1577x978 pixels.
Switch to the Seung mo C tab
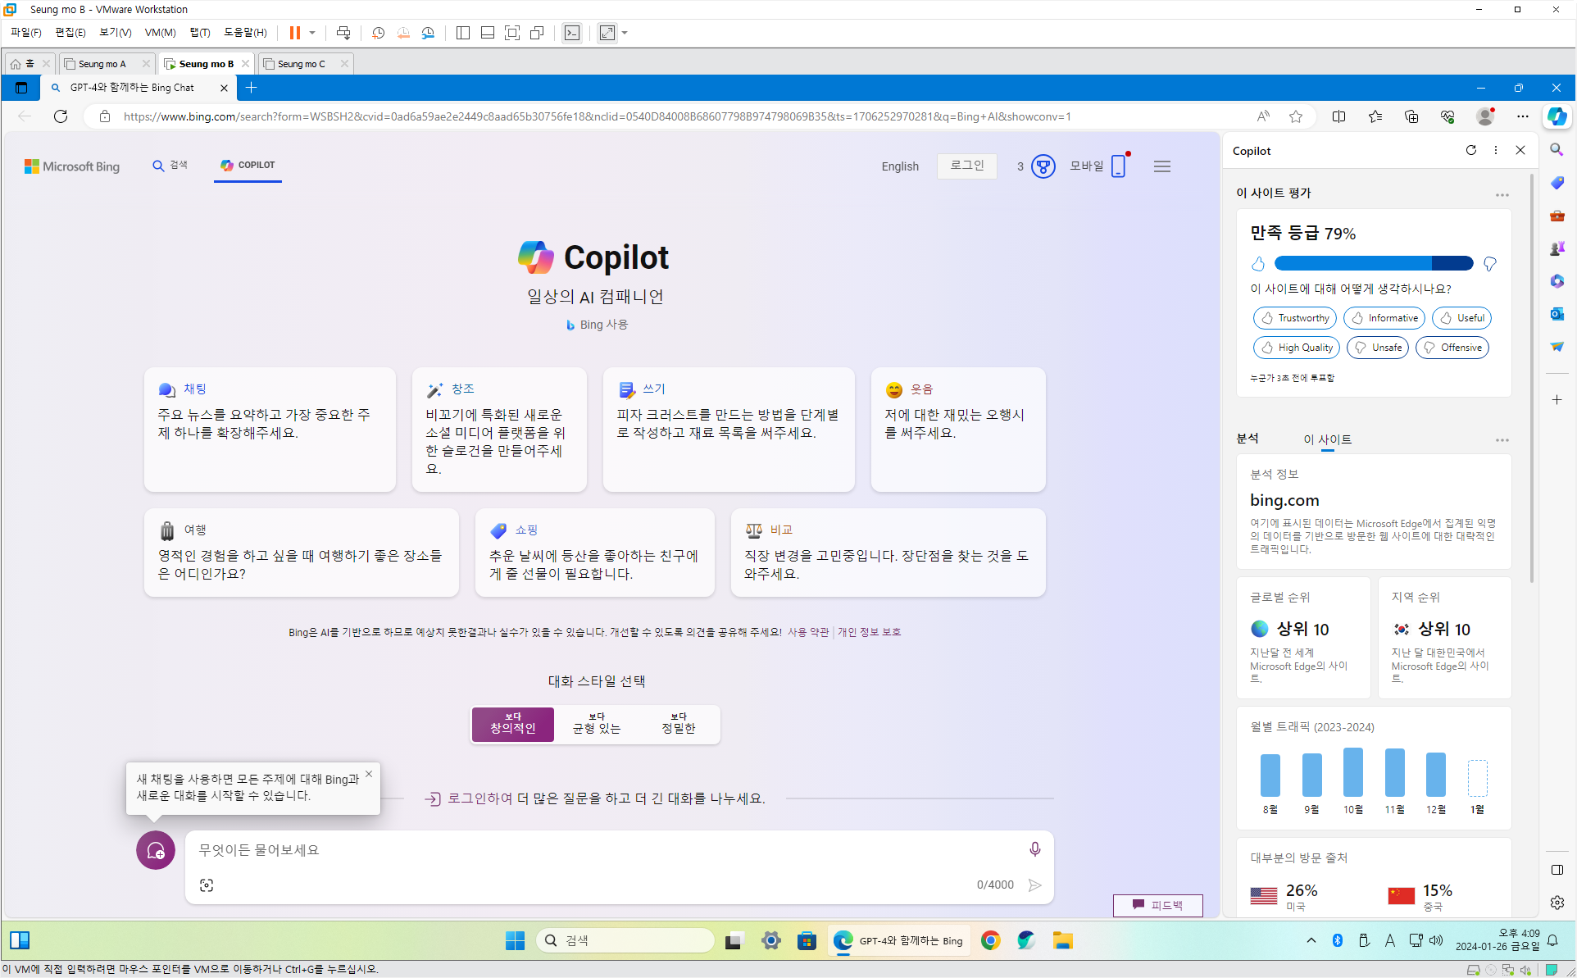coord(301,64)
